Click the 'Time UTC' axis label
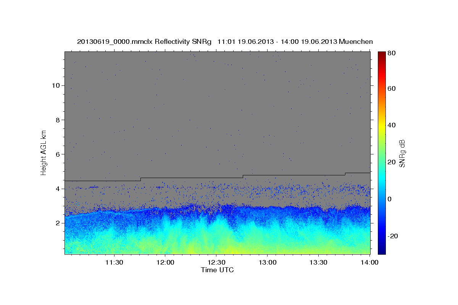 pos(217,270)
